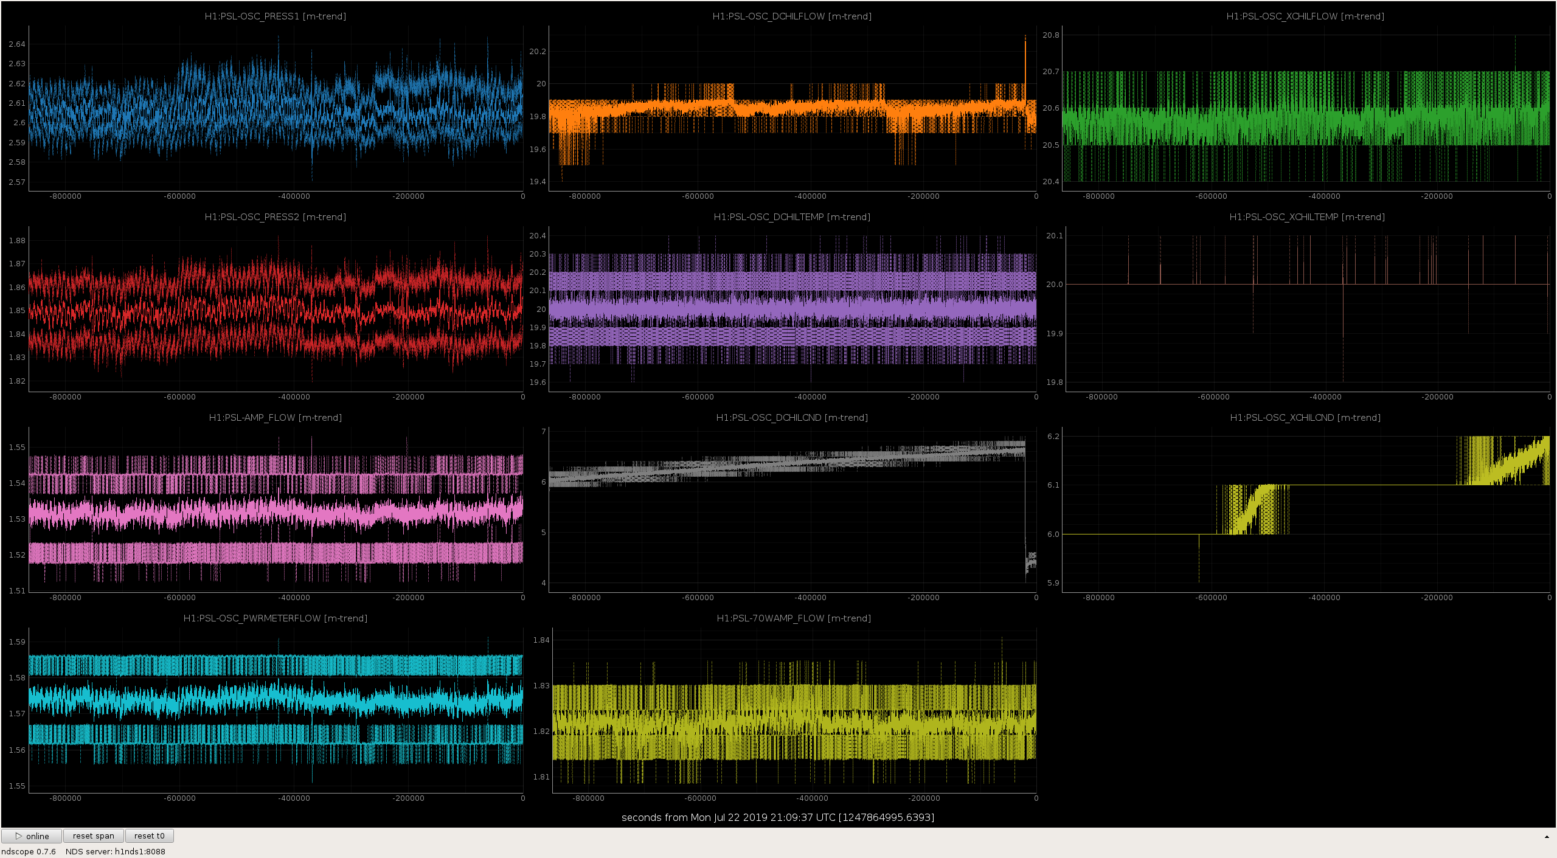Click inside the pink AMP_FLOW trend plot
This screenshot has height=858, width=1557.
pos(276,510)
